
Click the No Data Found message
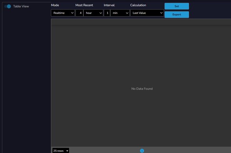click(142, 89)
